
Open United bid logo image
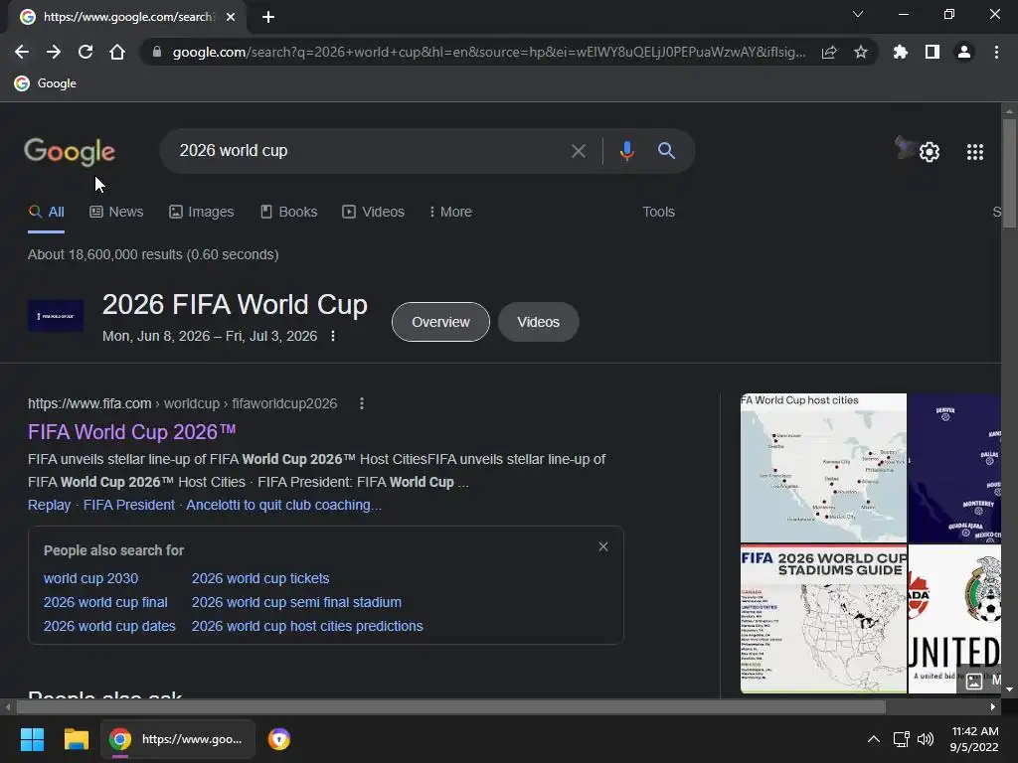(x=954, y=619)
